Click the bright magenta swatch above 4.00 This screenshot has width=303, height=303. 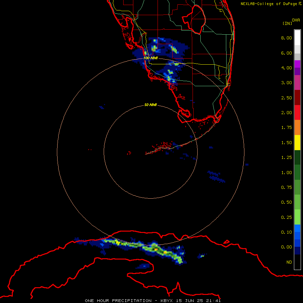(297, 64)
